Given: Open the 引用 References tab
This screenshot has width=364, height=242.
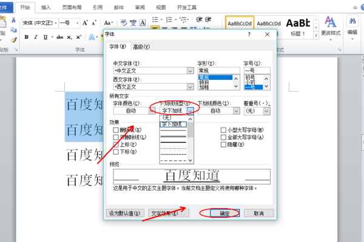Looking at the screenshot, I should [98, 7].
